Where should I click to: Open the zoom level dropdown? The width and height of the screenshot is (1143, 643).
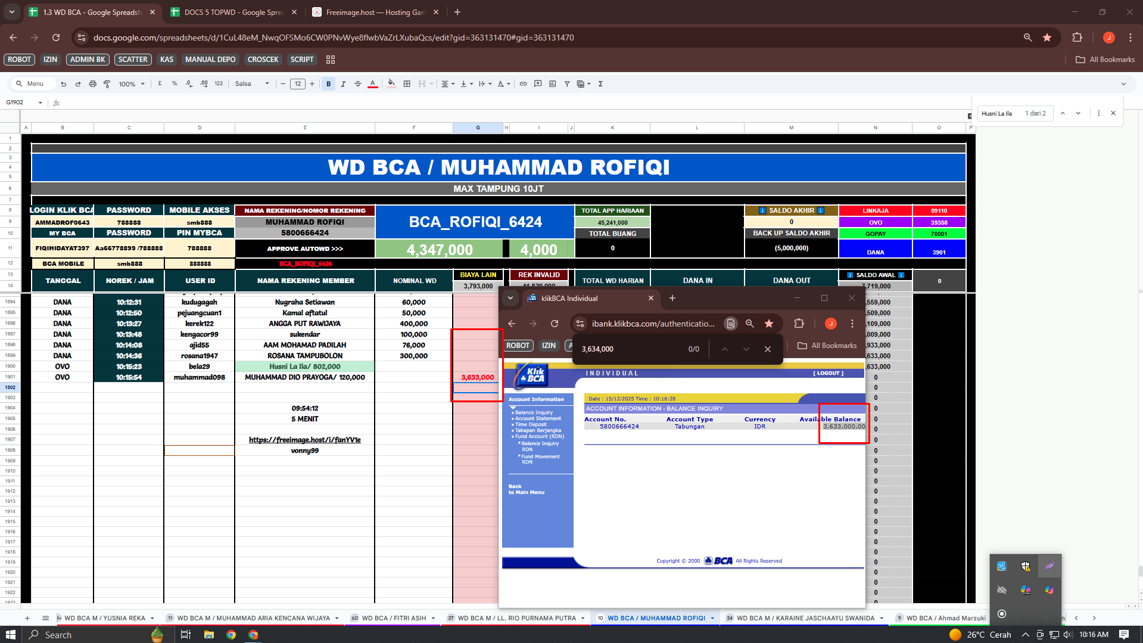[132, 84]
